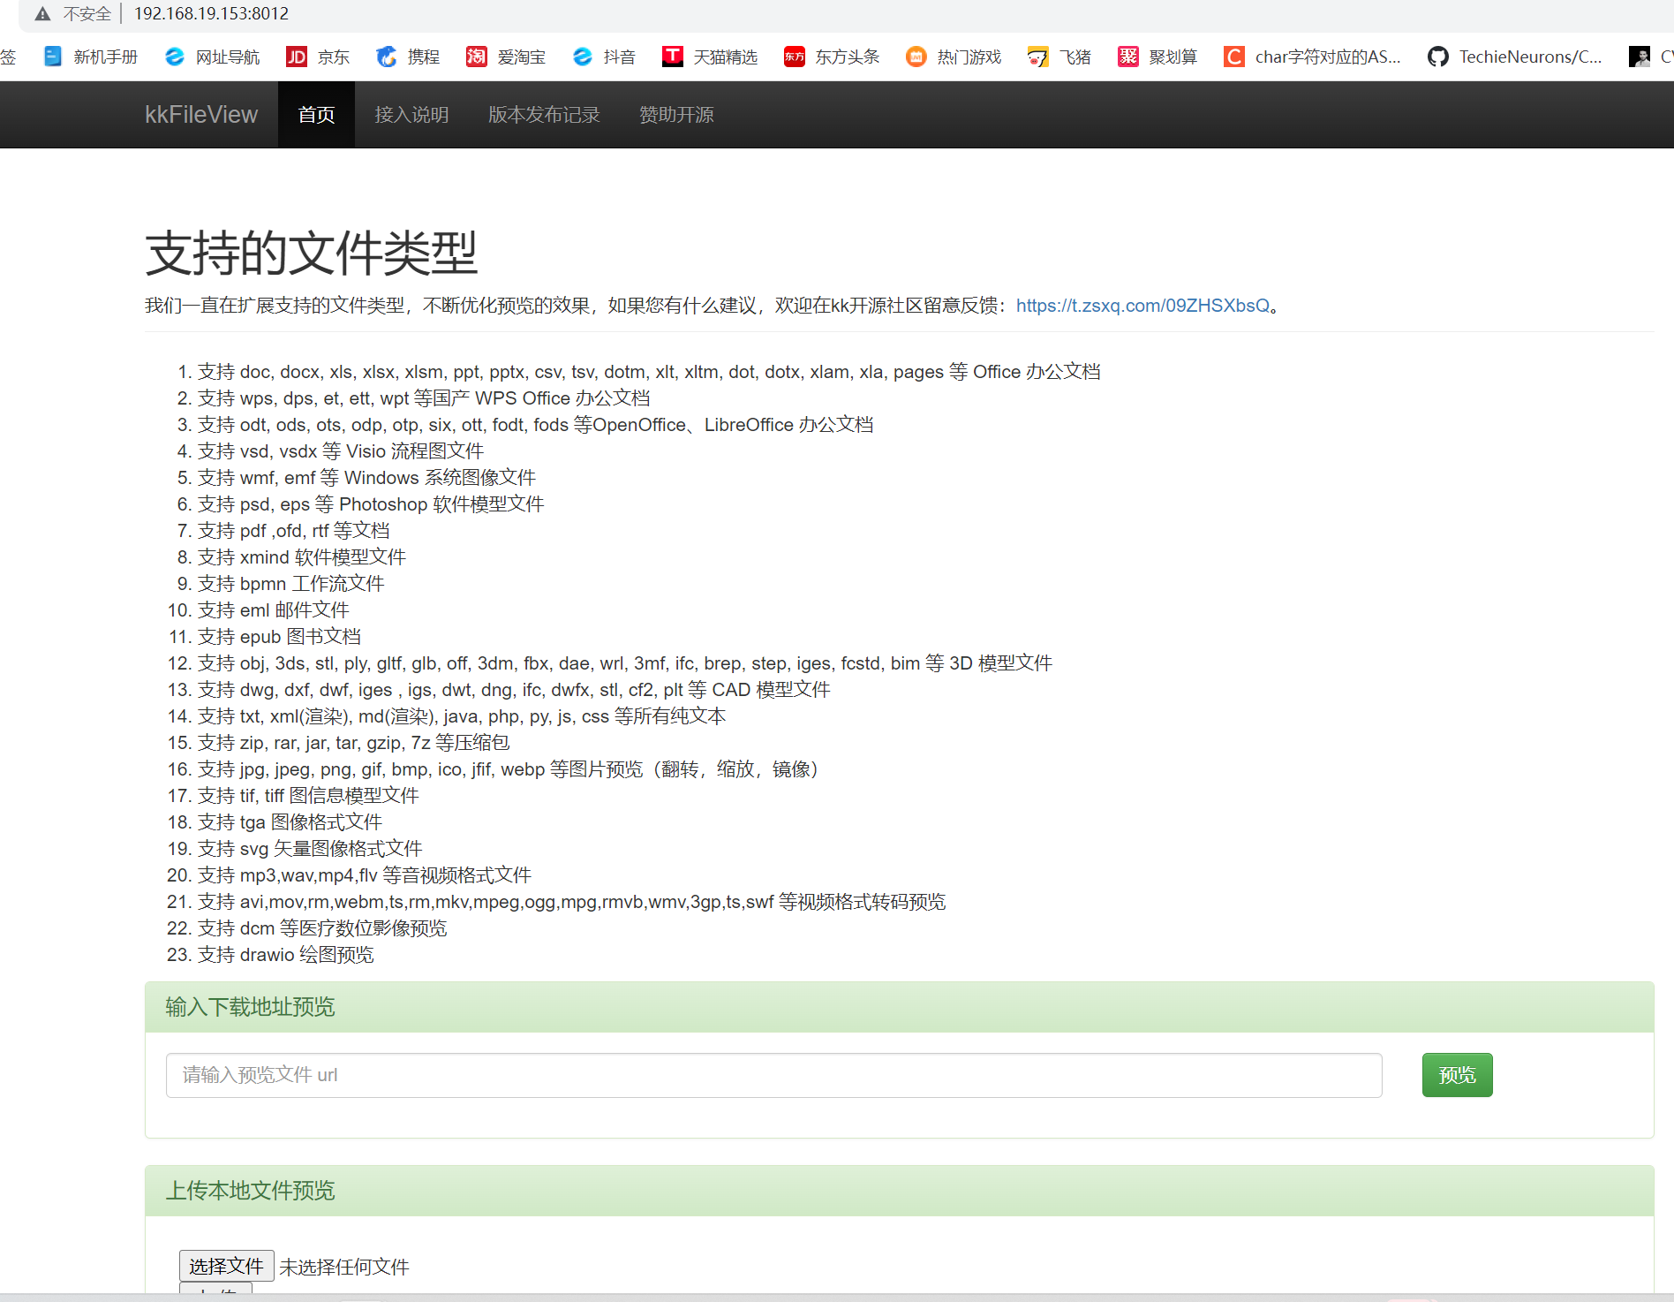Select the 赞助开源 nav item
The height and width of the screenshot is (1302, 1674).
[675, 114]
